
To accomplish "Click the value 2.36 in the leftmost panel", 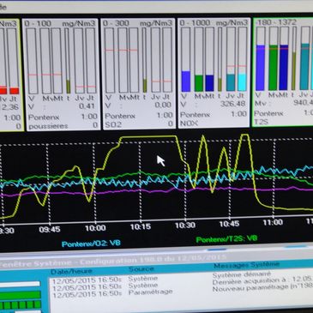I will [x=9, y=107].
